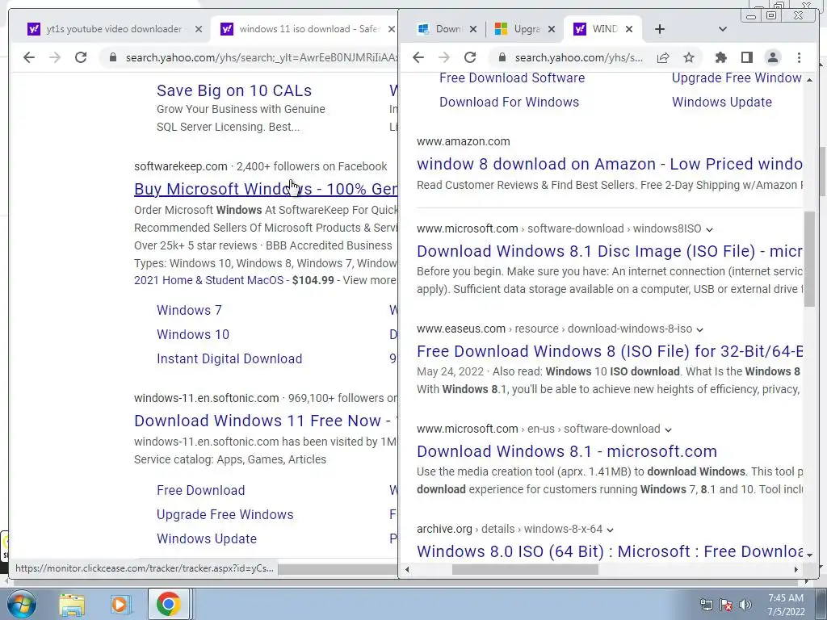Open Windows 7 sublink under softwarekeep
This screenshot has width=827, height=620.
click(x=189, y=310)
